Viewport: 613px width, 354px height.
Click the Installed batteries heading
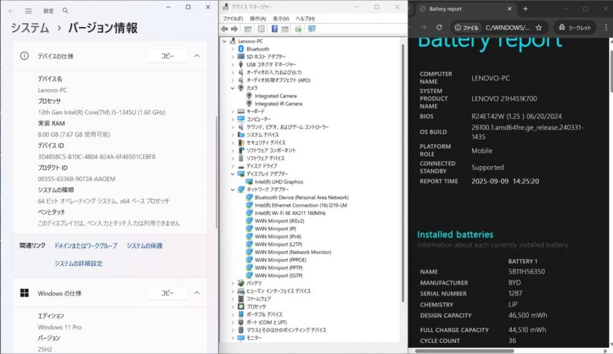click(455, 235)
